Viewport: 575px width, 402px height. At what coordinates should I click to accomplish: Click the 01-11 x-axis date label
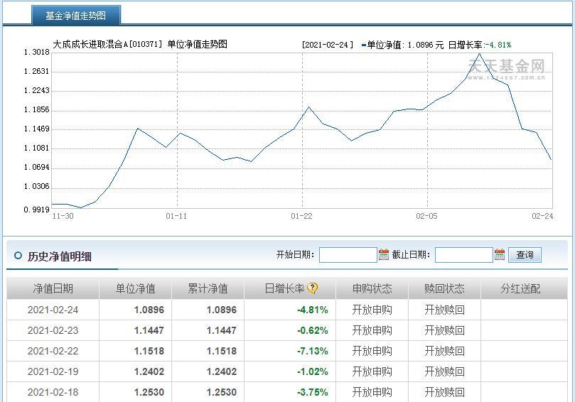(x=176, y=216)
